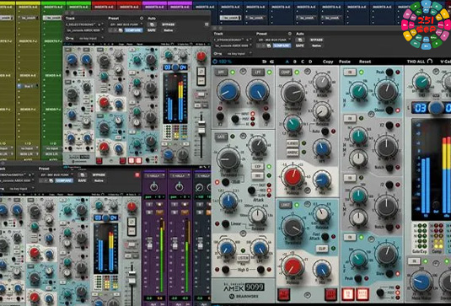Click save settings icon left of COMPARE in large plugin
451x306 pixels.
268,46
